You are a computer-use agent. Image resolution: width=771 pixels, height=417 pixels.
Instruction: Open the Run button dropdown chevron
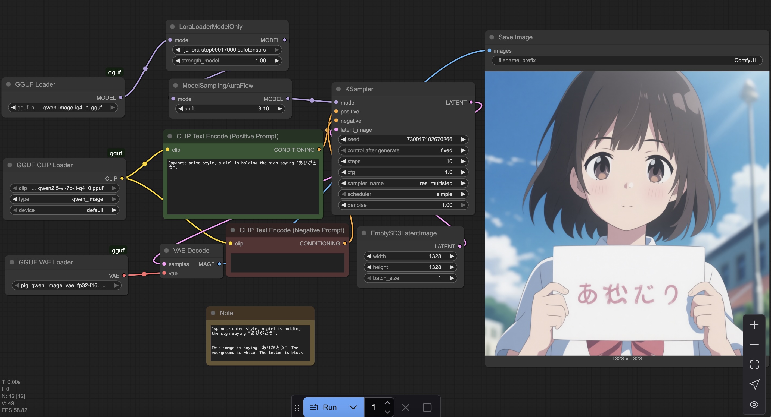353,407
